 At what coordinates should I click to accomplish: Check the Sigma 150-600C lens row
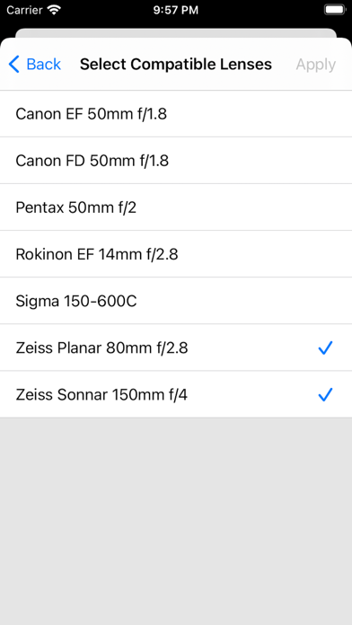(x=176, y=301)
